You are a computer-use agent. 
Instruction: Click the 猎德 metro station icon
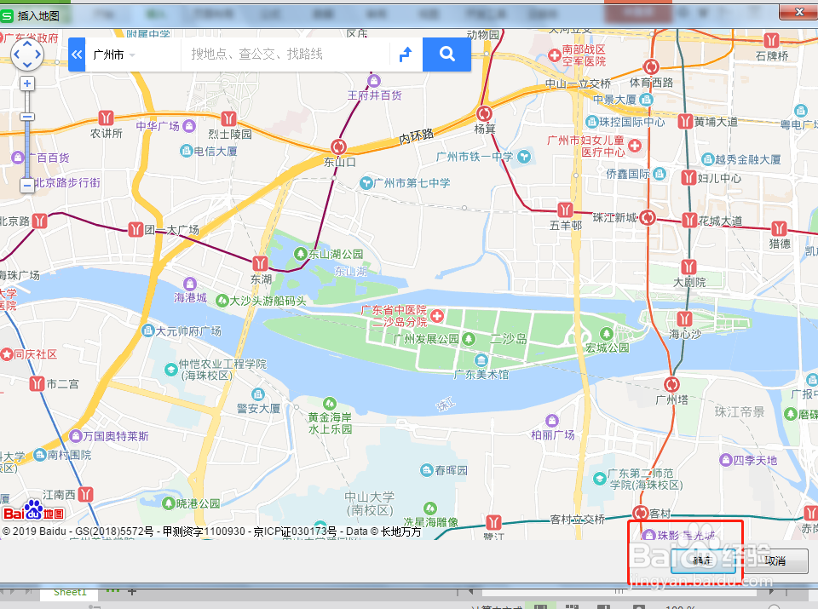[780, 228]
